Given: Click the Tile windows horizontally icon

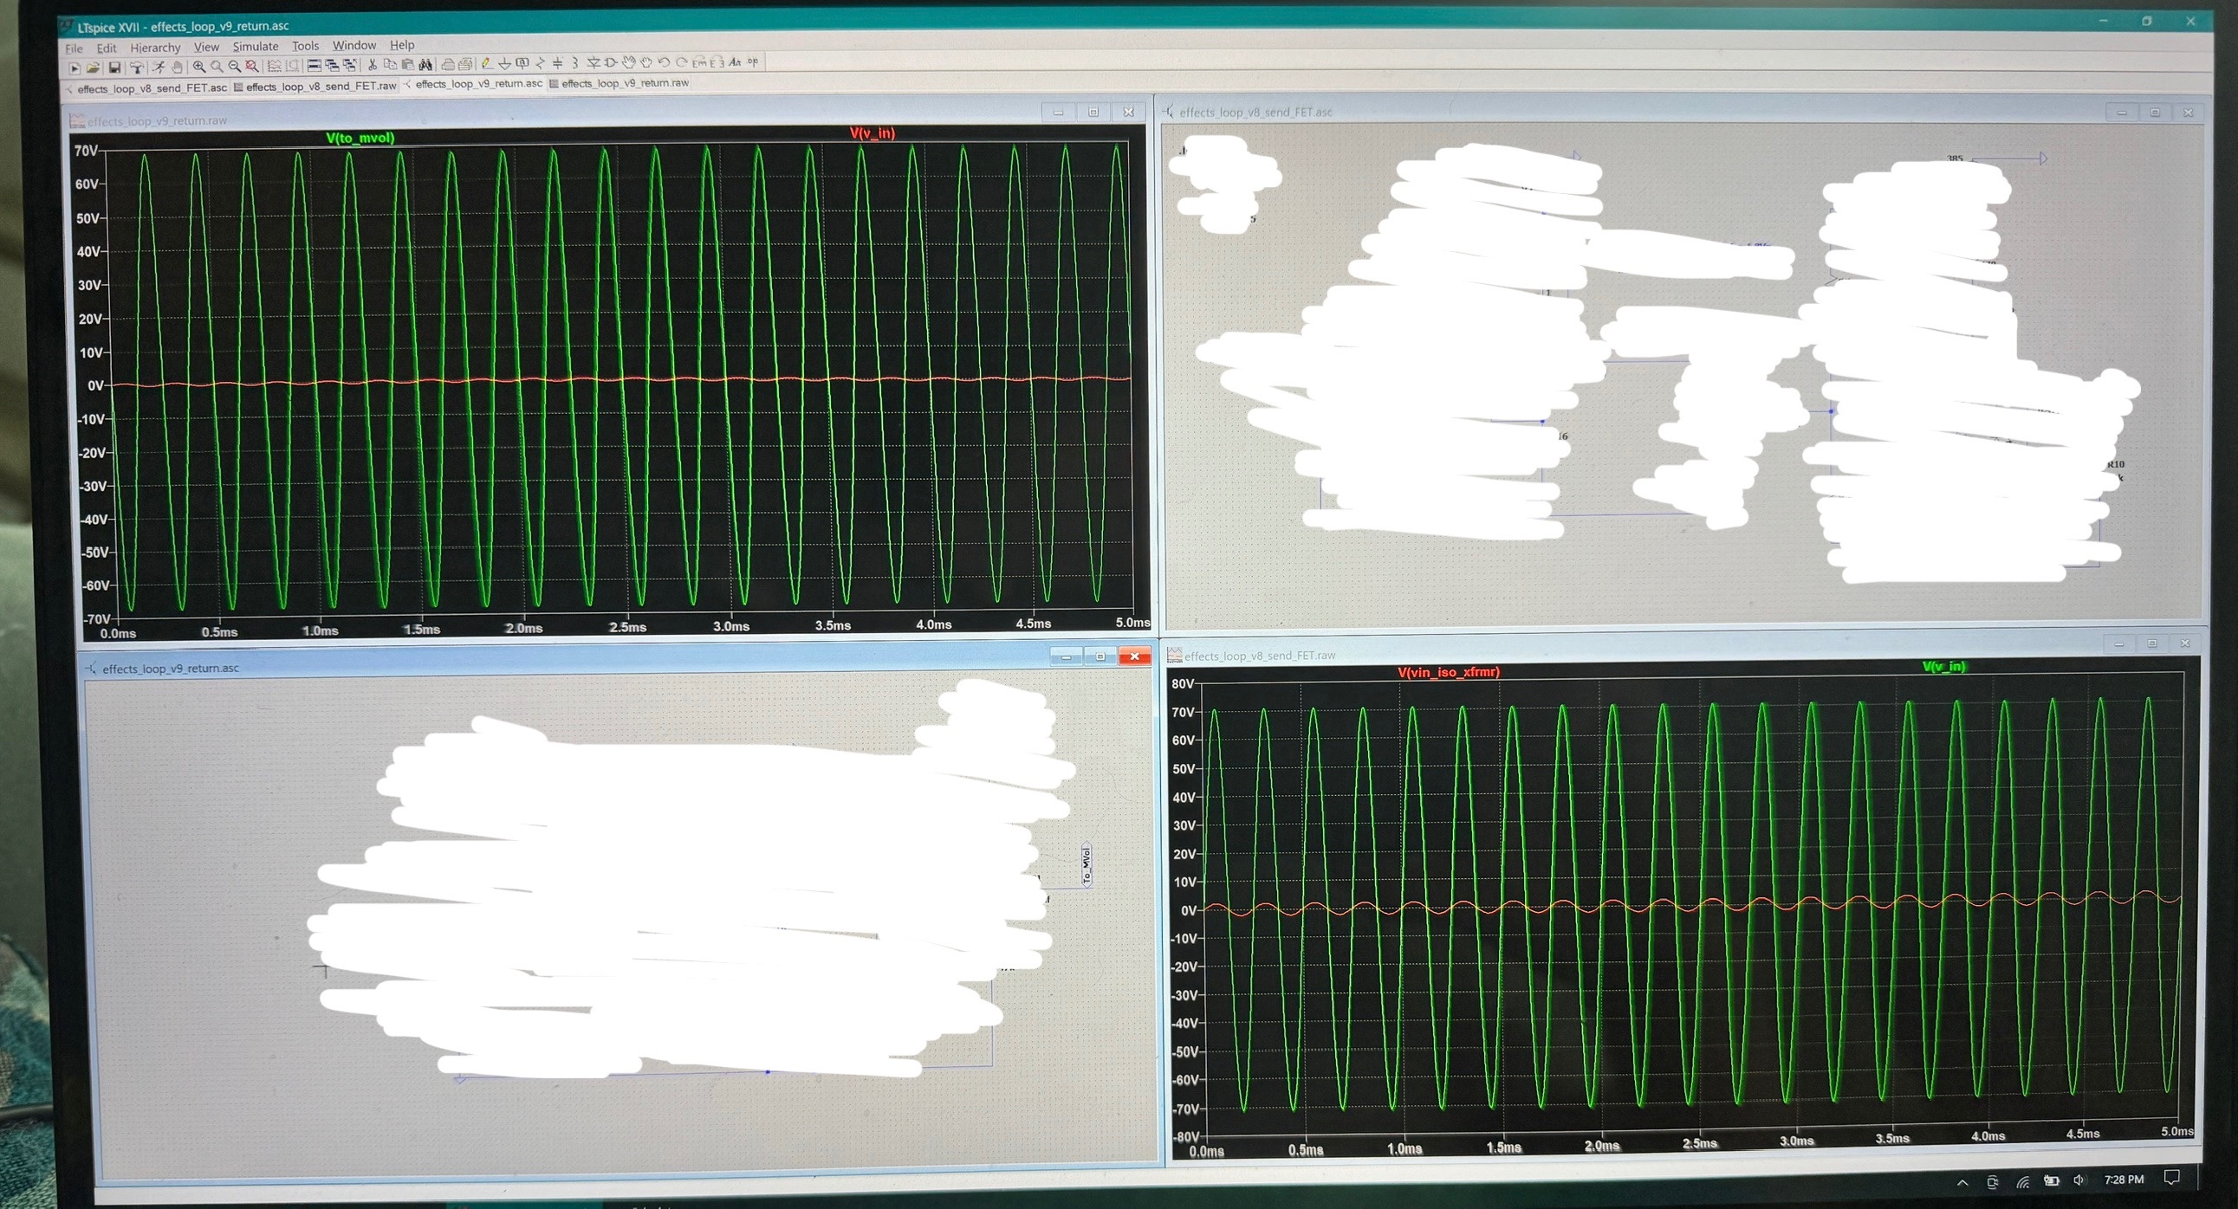Looking at the screenshot, I should [315, 65].
